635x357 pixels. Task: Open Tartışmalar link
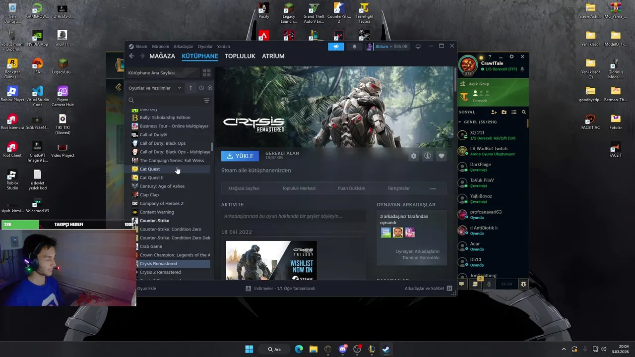point(398,188)
